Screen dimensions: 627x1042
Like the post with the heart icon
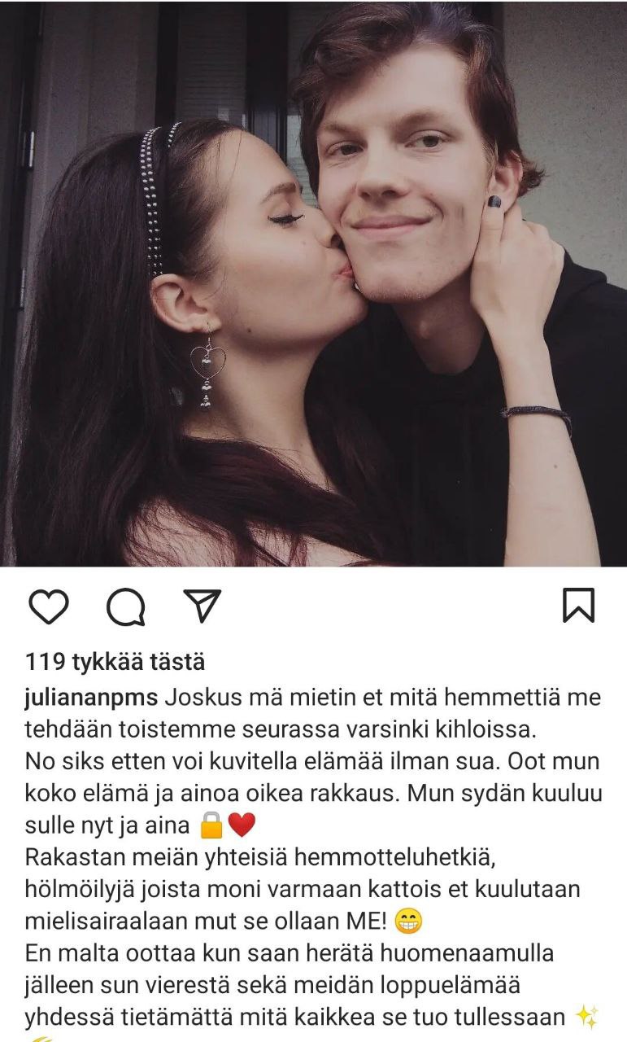coord(49,606)
